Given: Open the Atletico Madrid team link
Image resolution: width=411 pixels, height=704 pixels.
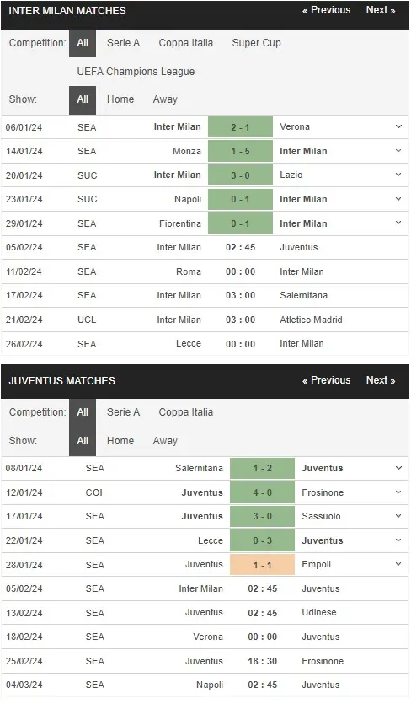Looking at the screenshot, I should 311,320.
